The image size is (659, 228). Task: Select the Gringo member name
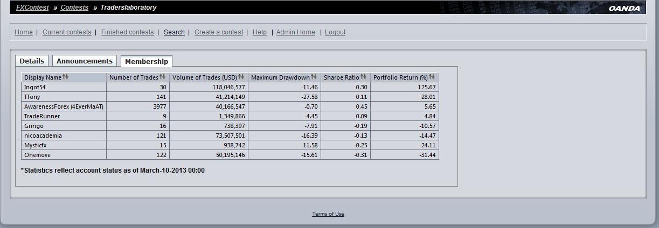click(33, 126)
